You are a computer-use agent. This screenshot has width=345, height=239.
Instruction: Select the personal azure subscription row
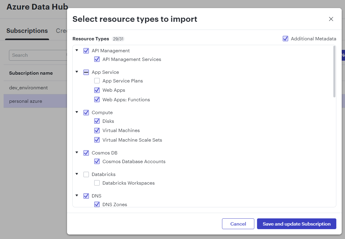pos(35,101)
